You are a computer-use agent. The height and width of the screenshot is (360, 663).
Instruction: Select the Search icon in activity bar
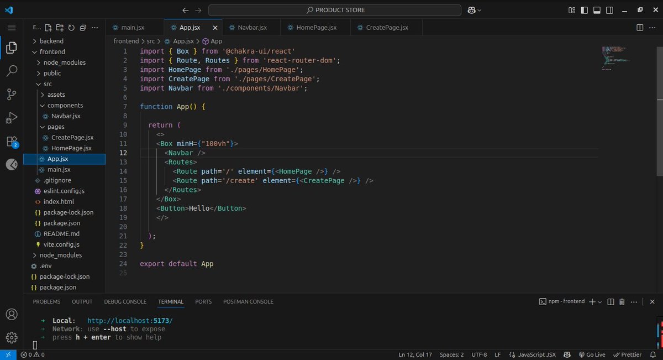pos(12,71)
